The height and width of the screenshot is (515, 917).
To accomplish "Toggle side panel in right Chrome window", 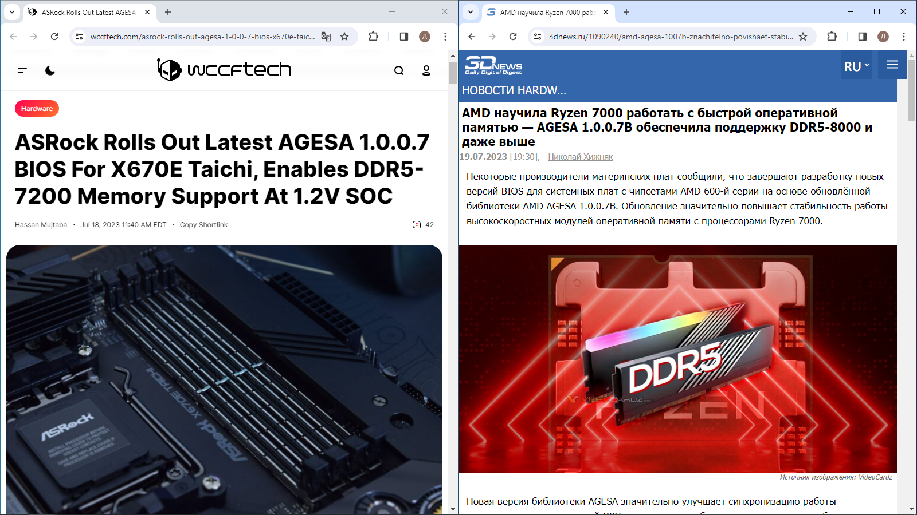I will [x=863, y=37].
